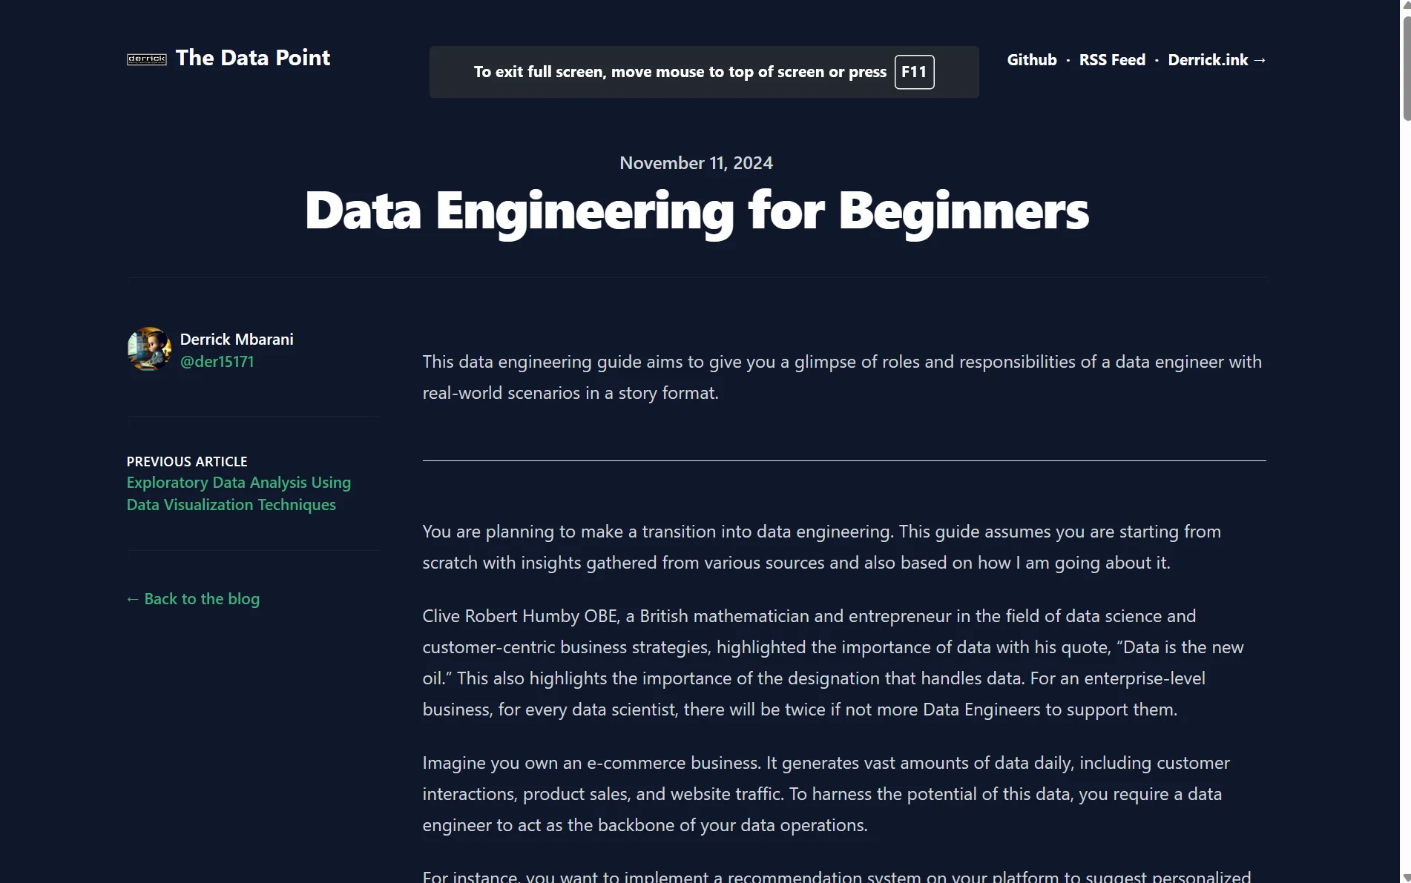Screen dimensions: 1411x883
Task: Click the PREVIOUS ARTICLE label
Action: tap(187, 462)
